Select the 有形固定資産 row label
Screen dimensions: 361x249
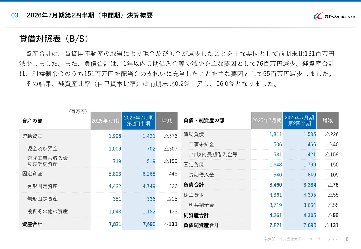[42, 186]
